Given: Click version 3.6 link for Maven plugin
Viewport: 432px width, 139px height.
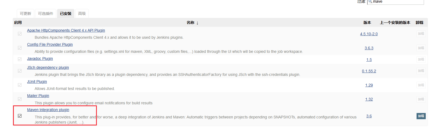Looking at the screenshot, I should 369,116.
